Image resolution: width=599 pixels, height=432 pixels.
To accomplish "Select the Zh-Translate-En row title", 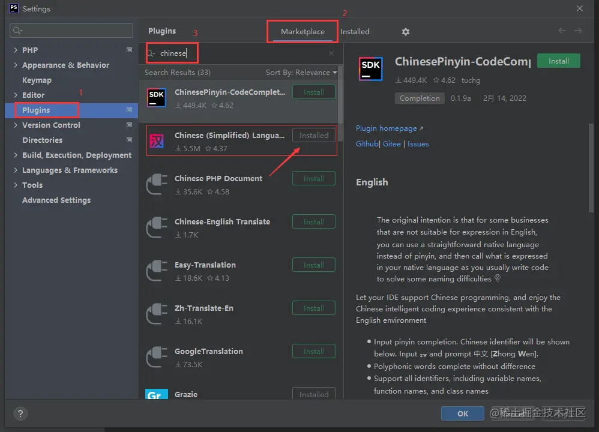I will pyautogui.click(x=203, y=308).
